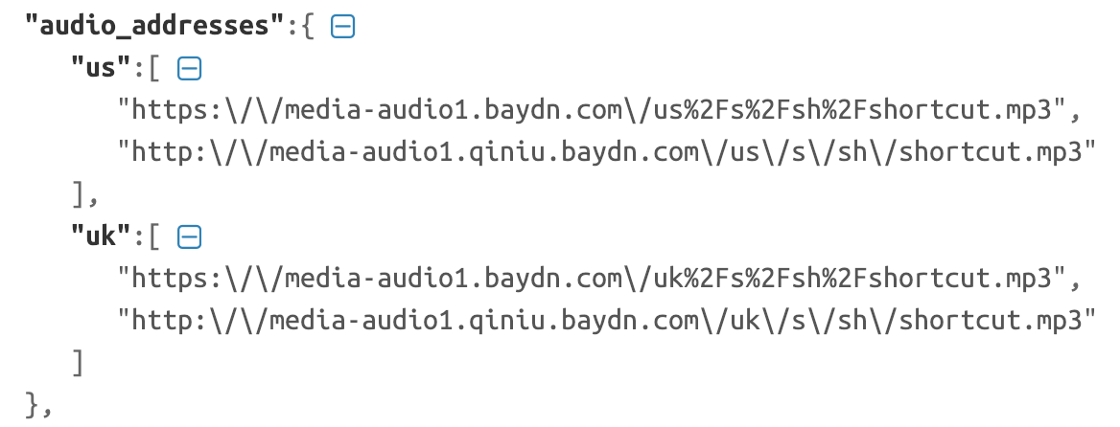Screen dimensions: 1120x427
Task: Click the closing brace of audio_addresses
Action: point(35,405)
